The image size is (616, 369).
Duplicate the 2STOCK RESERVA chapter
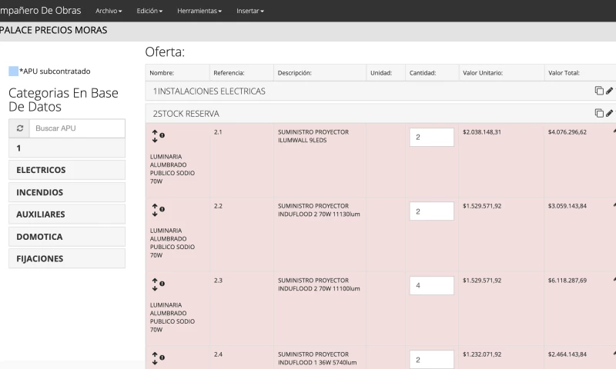click(x=599, y=113)
